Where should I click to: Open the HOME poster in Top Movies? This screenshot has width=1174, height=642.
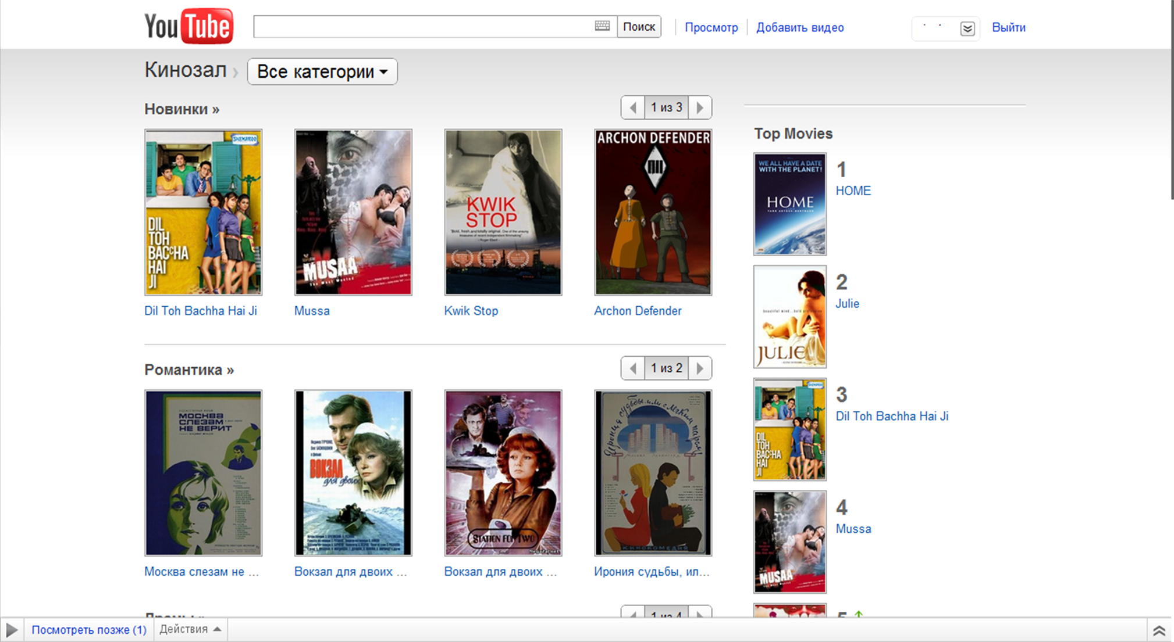[x=789, y=204]
